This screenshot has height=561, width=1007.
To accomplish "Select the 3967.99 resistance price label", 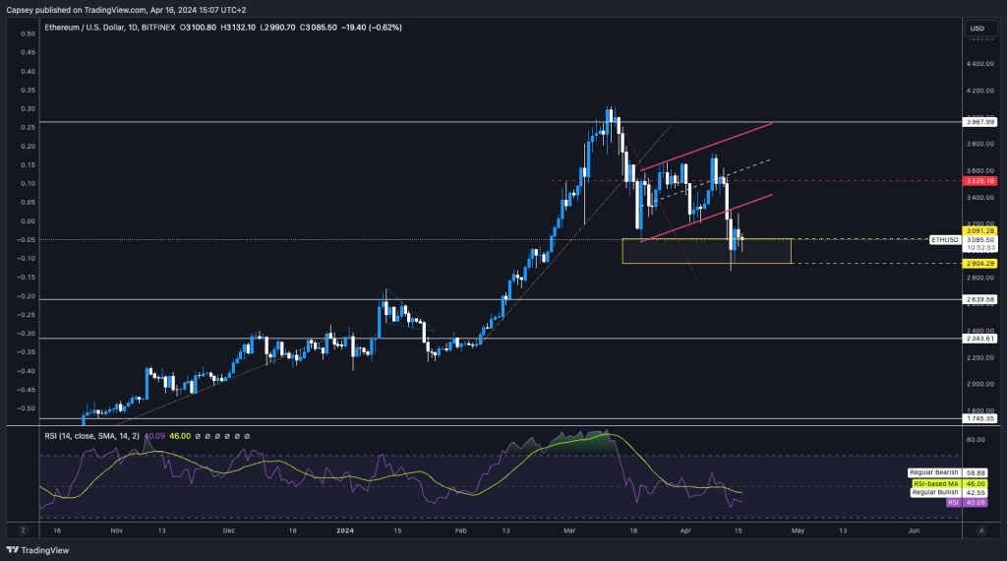I will point(955,122).
